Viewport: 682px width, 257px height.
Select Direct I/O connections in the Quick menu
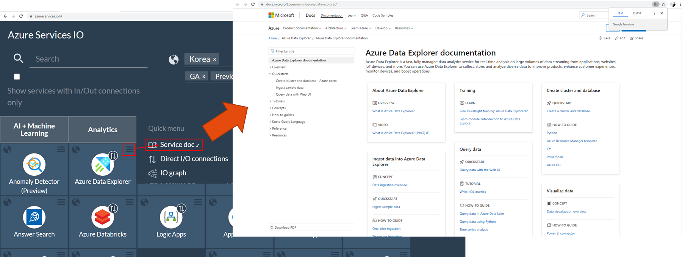tap(188, 159)
